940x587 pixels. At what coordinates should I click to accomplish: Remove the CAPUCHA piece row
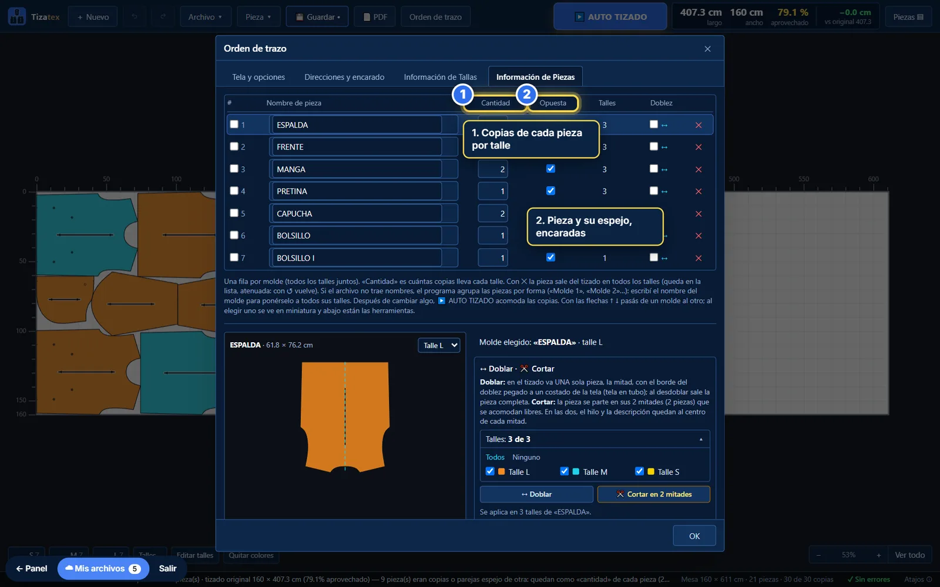pos(699,214)
